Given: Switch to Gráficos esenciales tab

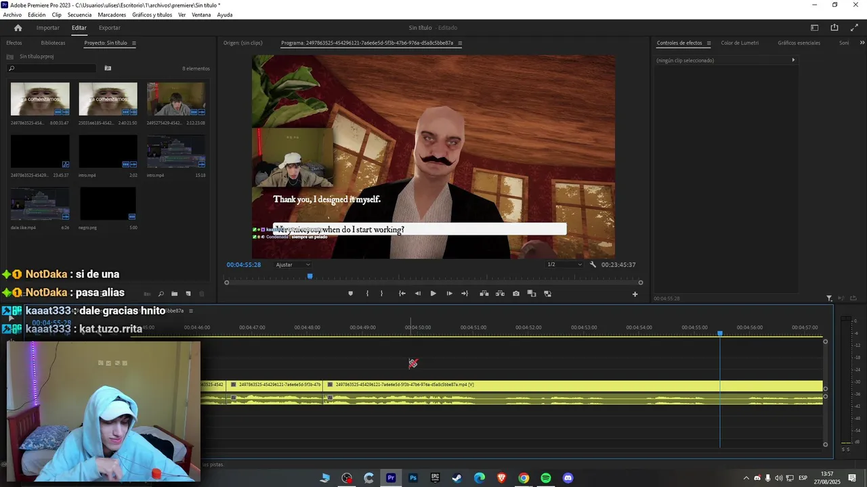Looking at the screenshot, I should click(799, 43).
